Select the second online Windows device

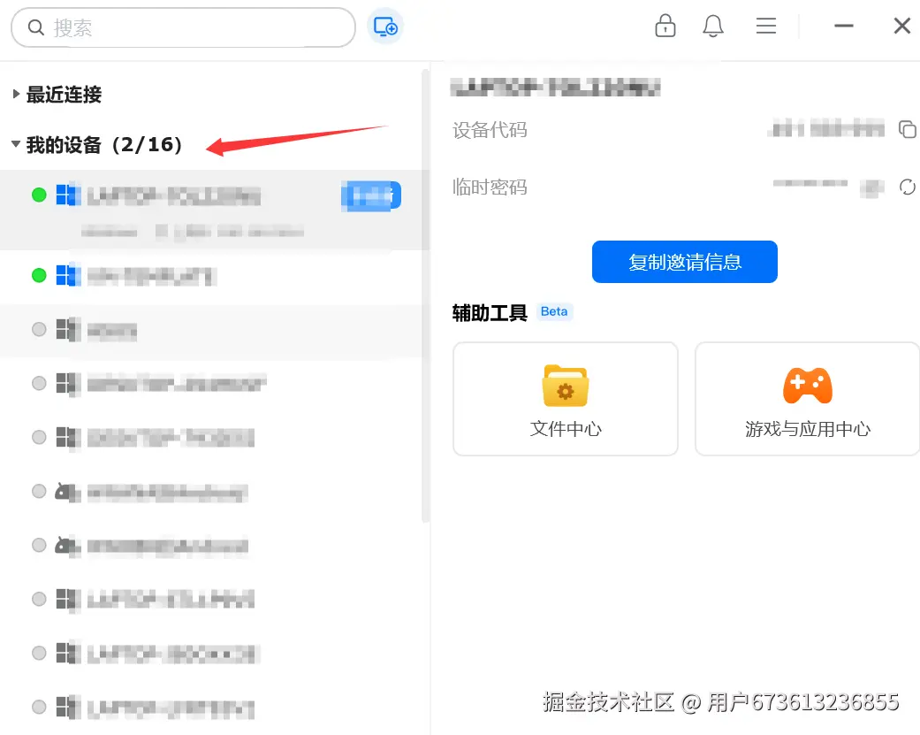pos(211,275)
